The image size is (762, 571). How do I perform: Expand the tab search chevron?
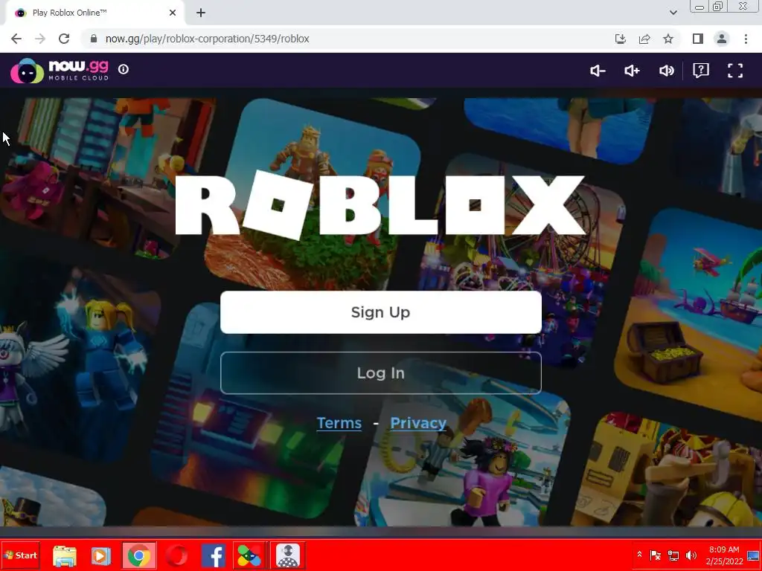(x=673, y=13)
